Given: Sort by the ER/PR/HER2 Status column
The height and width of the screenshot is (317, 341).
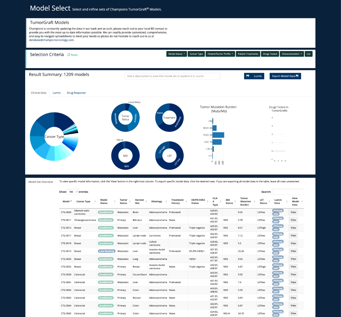Looking at the screenshot, I should click(x=199, y=201).
